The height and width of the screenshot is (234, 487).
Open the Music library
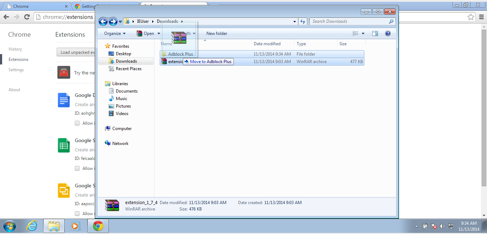(118, 99)
